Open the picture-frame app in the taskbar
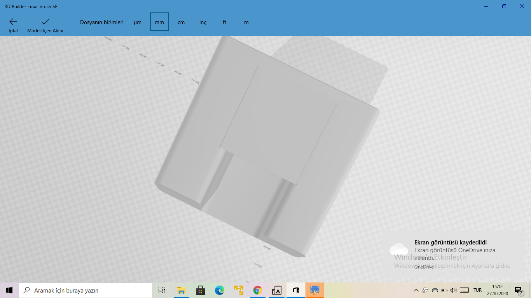The height and width of the screenshot is (298, 531). coord(276,290)
